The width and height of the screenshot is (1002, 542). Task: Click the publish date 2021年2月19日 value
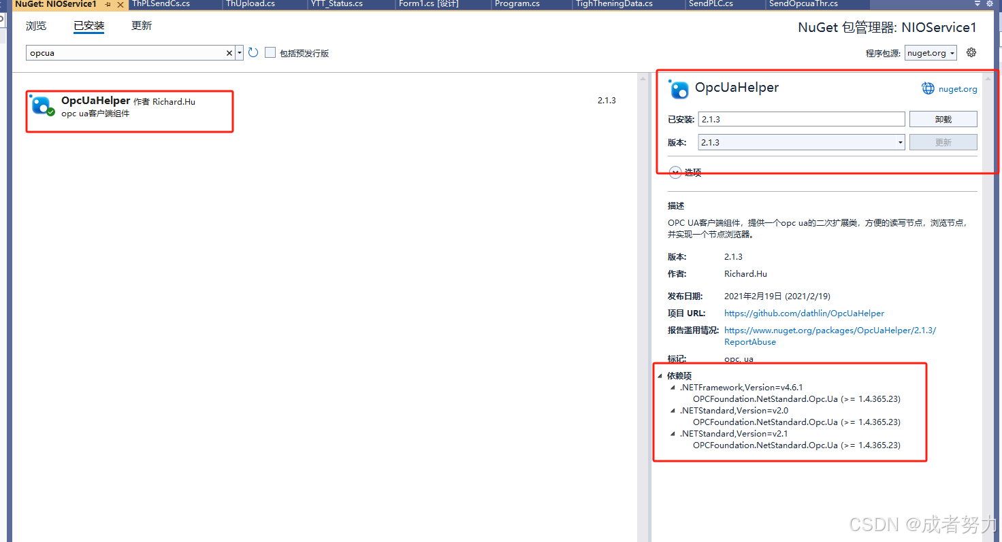point(777,297)
